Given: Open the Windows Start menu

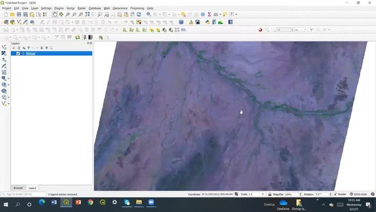Looking at the screenshot, I should click(x=6, y=204).
